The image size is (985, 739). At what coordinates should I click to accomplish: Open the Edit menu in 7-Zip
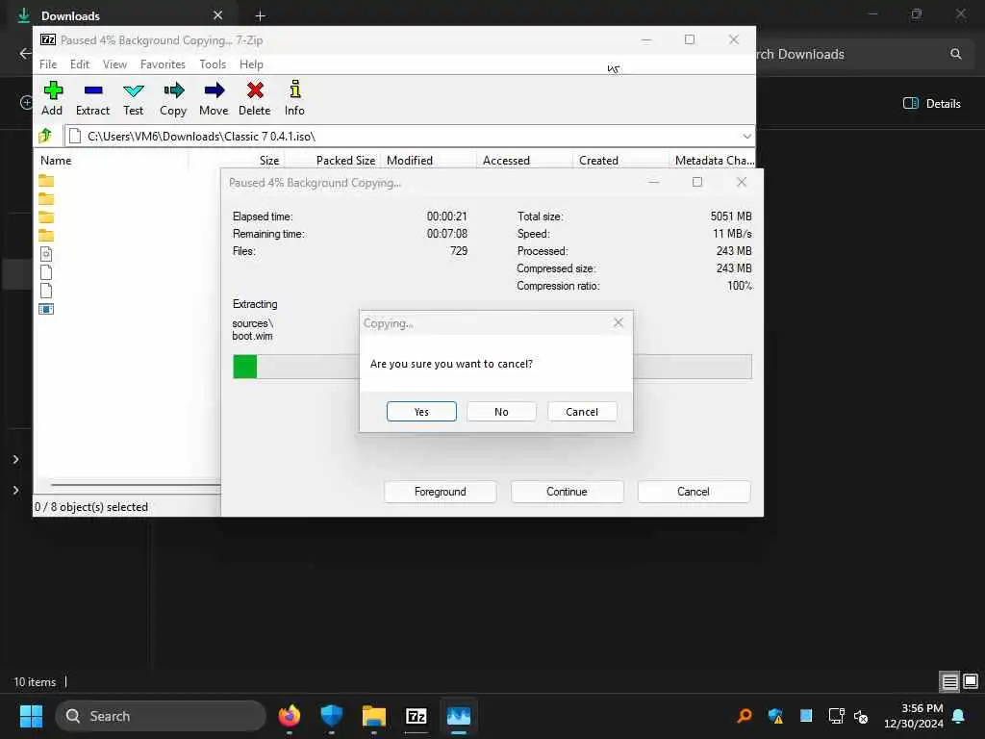click(x=80, y=64)
